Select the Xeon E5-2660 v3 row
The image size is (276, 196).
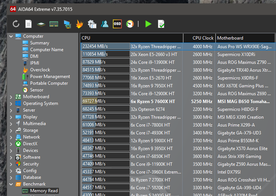178,55
